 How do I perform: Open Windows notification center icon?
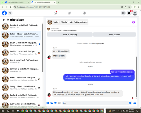click(x=137, y=111)
